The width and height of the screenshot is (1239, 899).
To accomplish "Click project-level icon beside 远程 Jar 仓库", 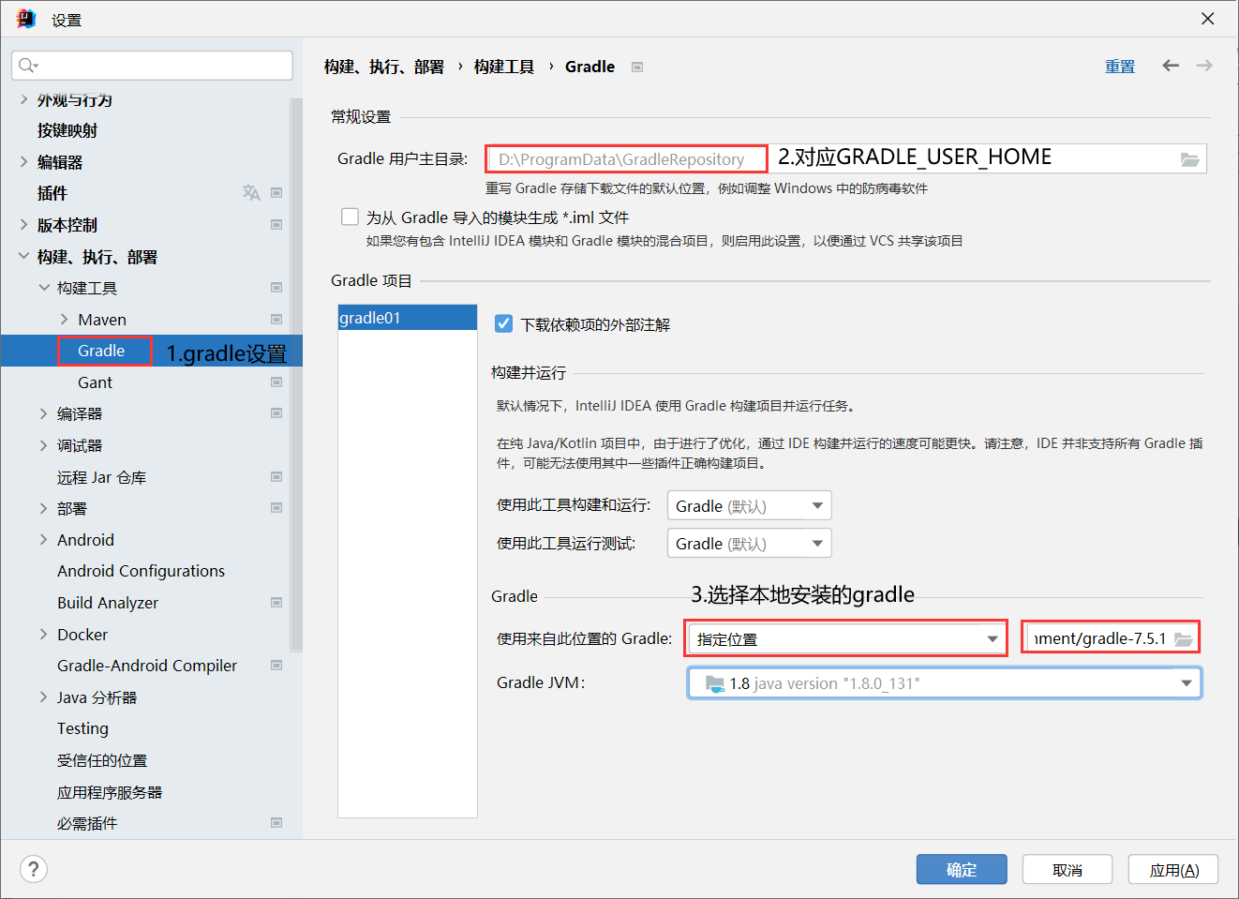I will click(276, 476).
